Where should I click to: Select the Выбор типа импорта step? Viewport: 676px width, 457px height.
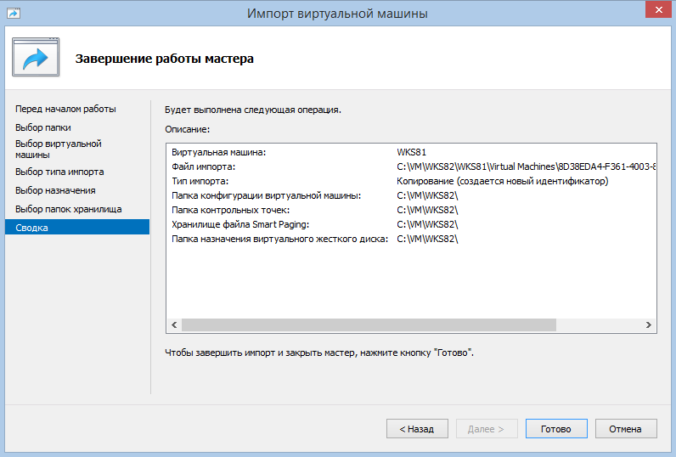pos(59,172)
